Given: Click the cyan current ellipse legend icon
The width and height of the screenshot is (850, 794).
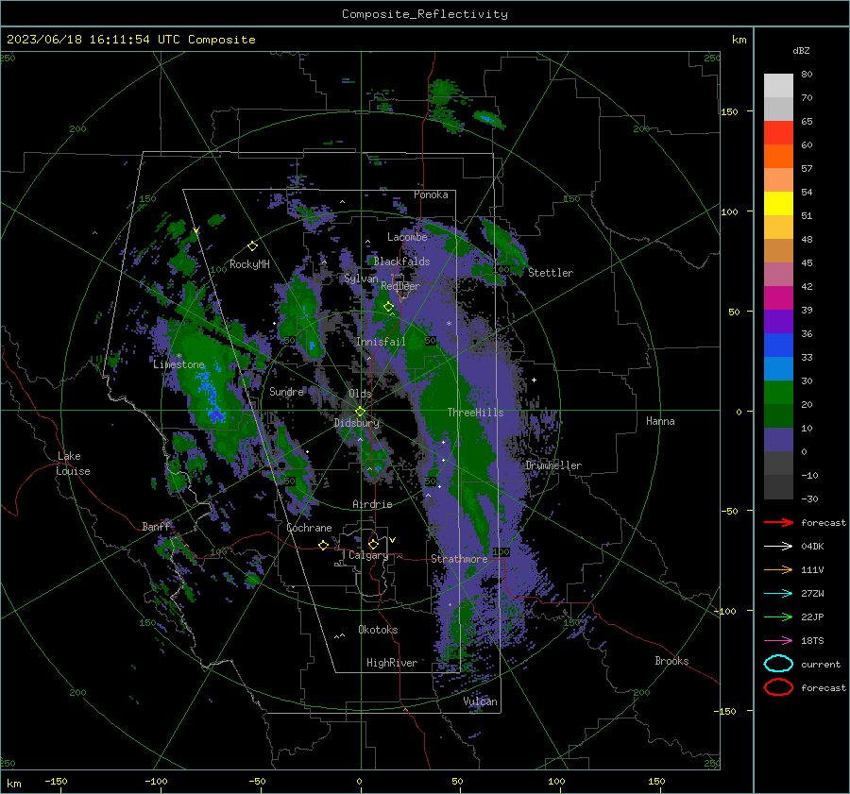Looking at the screenshot, I should point(778,664).
